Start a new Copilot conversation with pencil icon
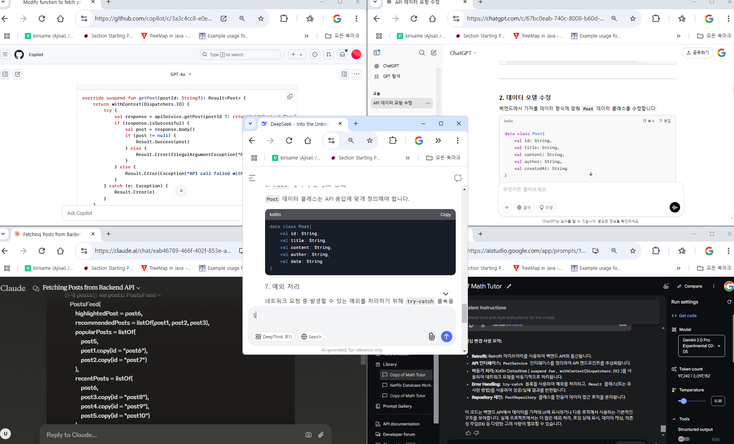 tap(17, 74)
